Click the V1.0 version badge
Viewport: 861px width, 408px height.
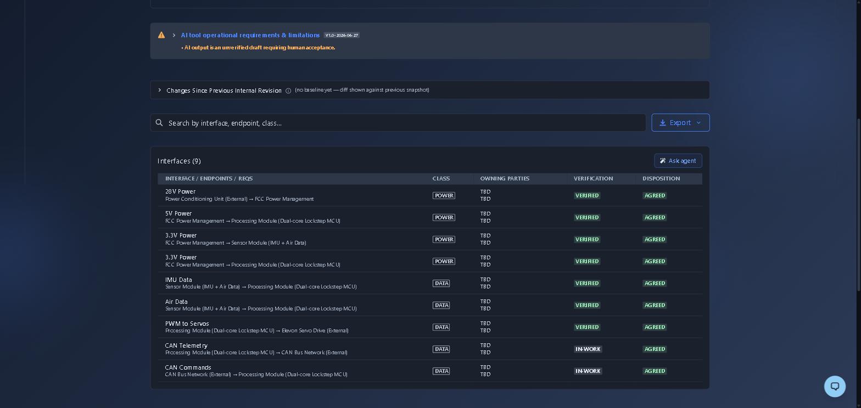click(x=342, y=35)
